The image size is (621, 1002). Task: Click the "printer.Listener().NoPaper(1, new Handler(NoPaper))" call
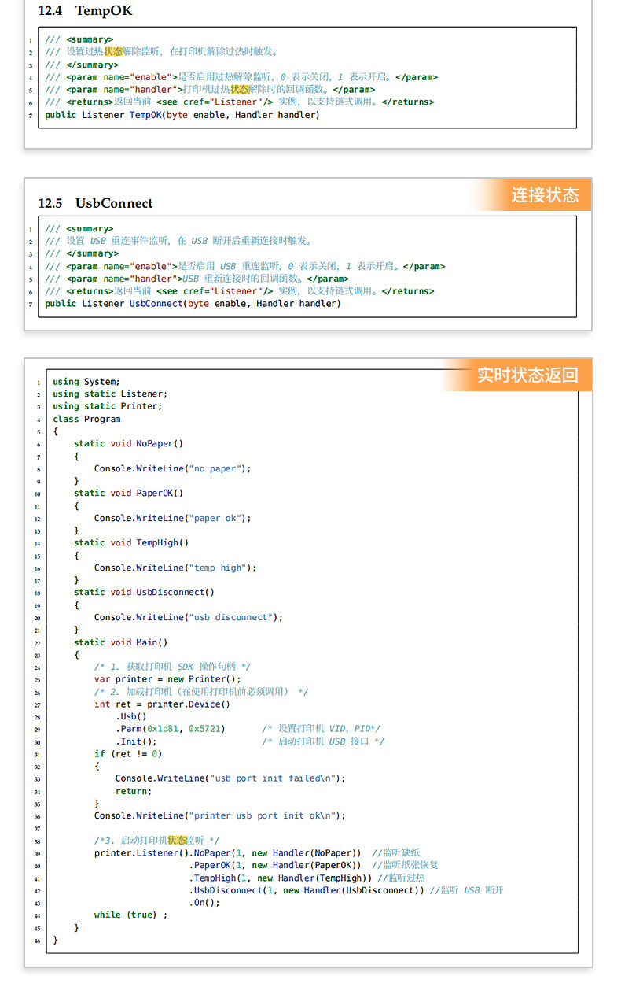[x=228, y=853]
